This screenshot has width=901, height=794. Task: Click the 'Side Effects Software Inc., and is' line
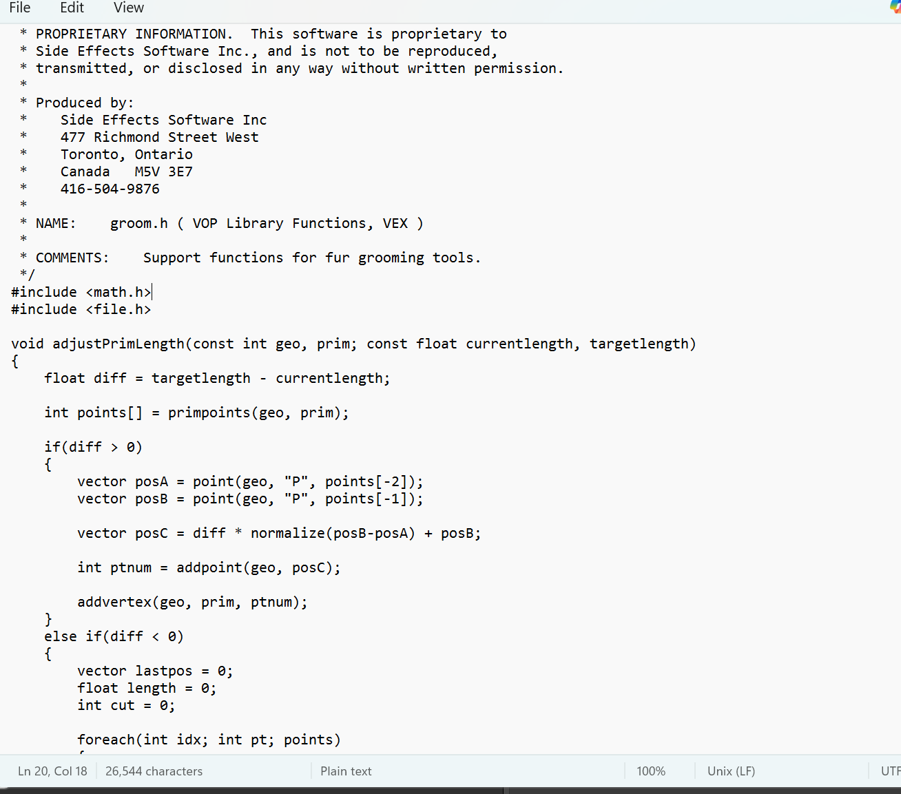(258, 51)
